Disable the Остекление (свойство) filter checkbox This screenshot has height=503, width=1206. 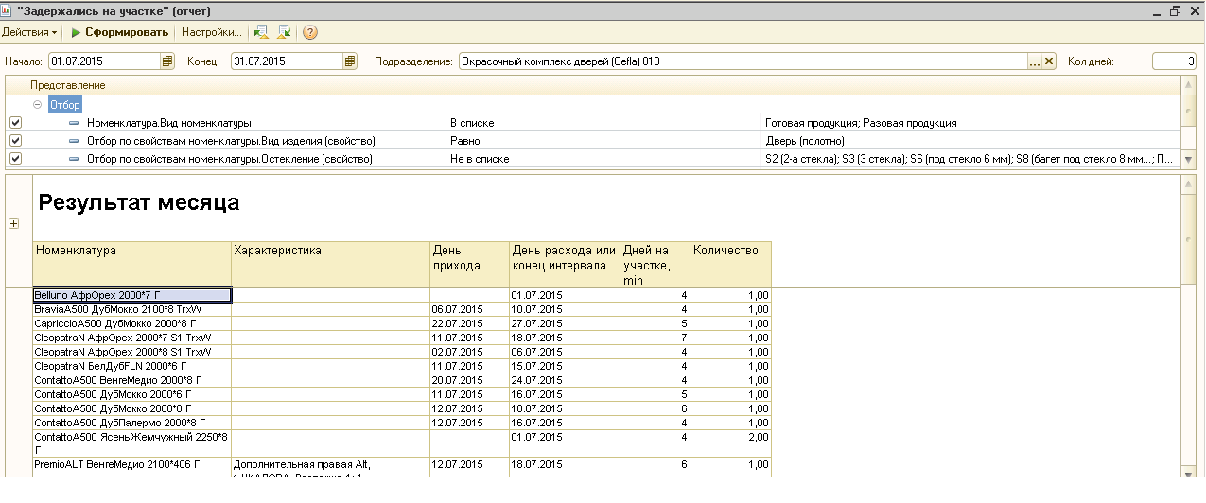(x=15, y=159)
